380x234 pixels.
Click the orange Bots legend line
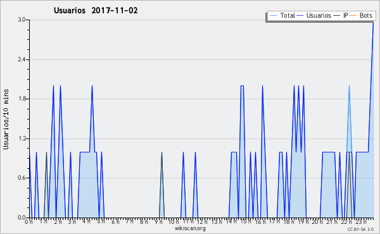[353, 16]
